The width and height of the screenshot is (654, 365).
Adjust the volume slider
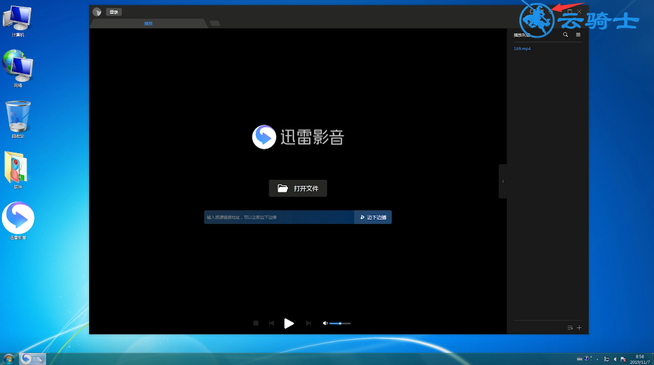pos(340,323)
